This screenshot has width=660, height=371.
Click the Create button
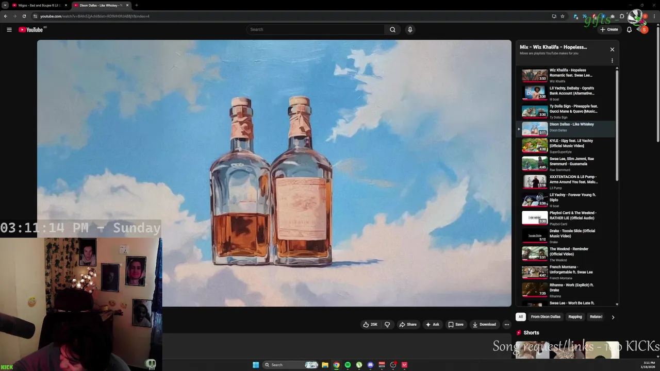tap(609, 29)
